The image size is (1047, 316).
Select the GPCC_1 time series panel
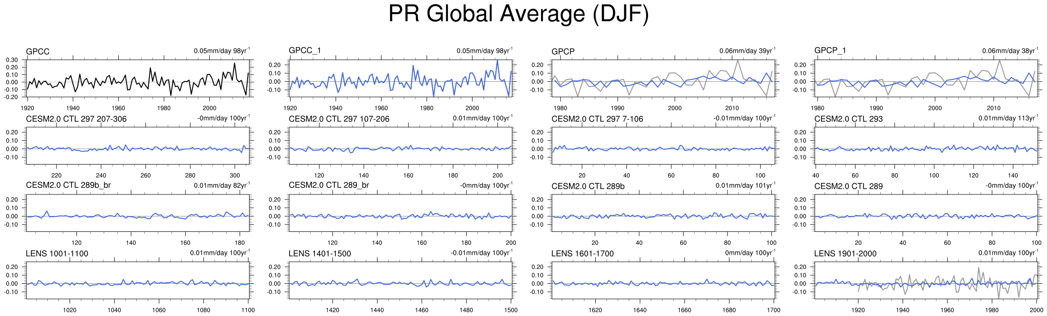[x=401, y=78]
